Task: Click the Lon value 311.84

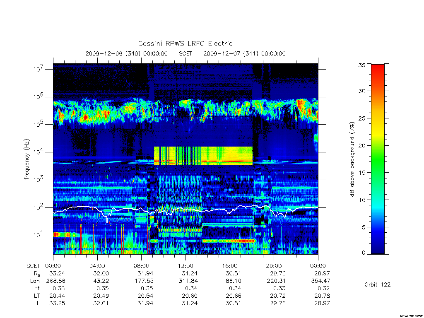Action: click(188, 281)
